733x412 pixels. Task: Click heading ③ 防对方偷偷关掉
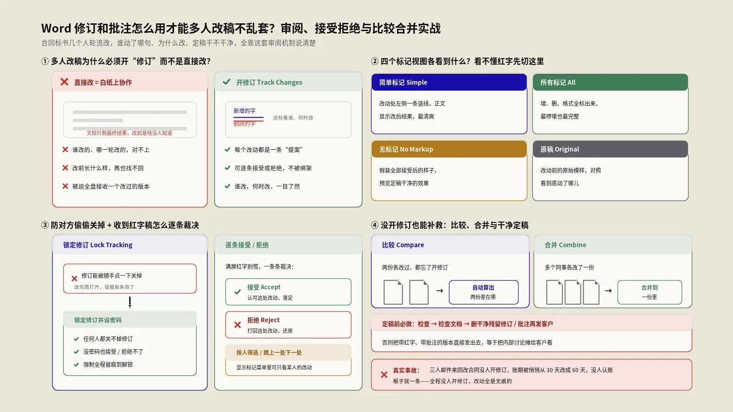pyautogui.click(x=120, y=225)
